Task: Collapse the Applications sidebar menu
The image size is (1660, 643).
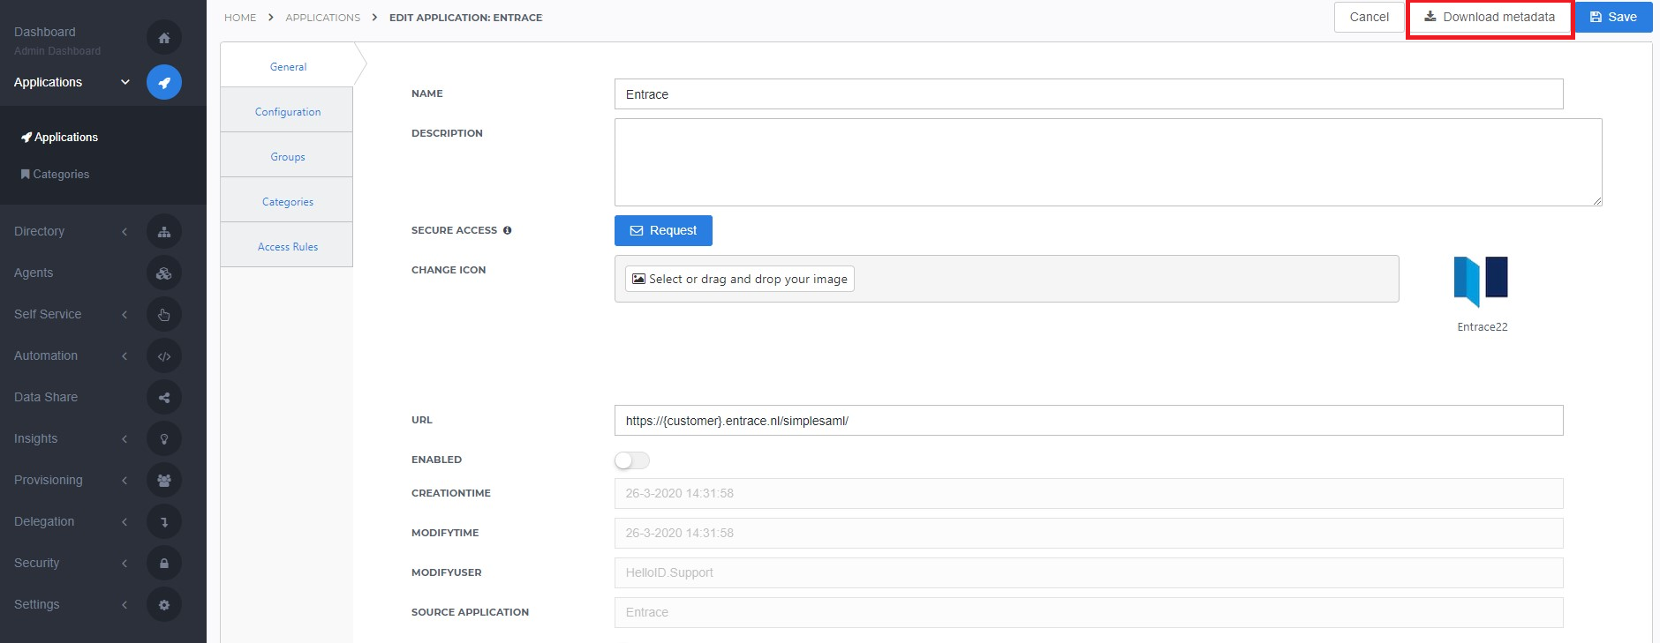Action: coord(125,82)
